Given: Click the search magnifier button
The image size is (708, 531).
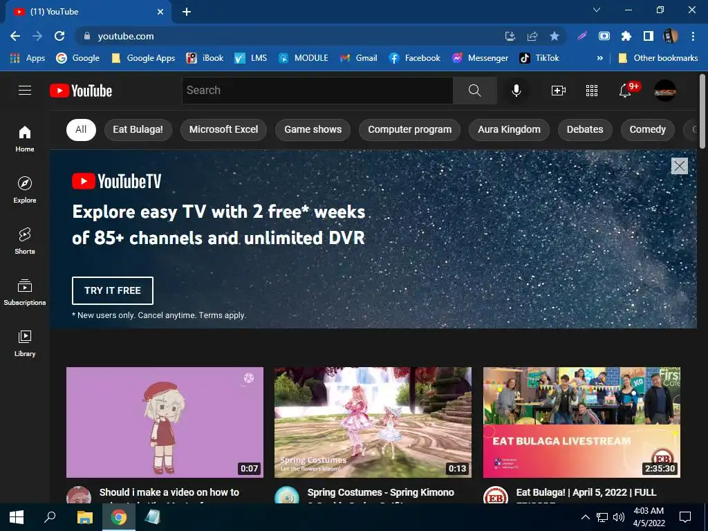Looking at the screenshot, I should tap(474, 91).
